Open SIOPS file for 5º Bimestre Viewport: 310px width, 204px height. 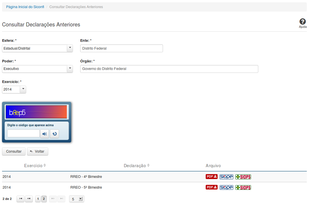[243, 187]
